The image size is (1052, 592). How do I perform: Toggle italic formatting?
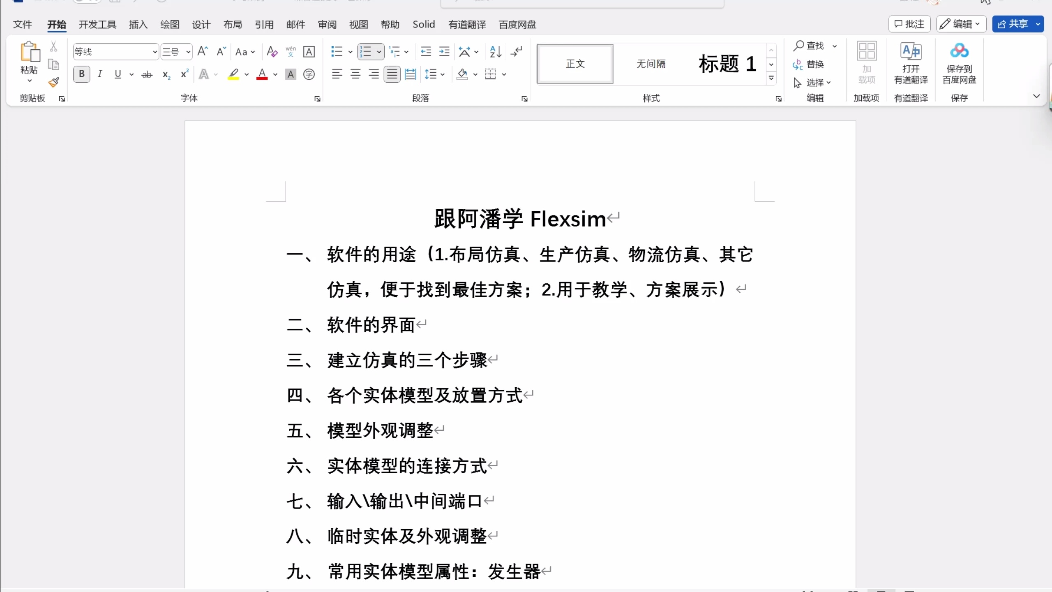(99, 74)
